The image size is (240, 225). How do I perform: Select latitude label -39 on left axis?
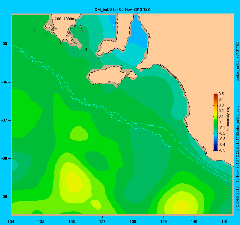click(x=4, y=197)
